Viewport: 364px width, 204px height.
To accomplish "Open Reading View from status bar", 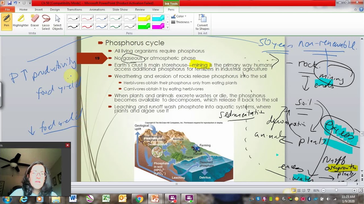I will tap(303, 190).
